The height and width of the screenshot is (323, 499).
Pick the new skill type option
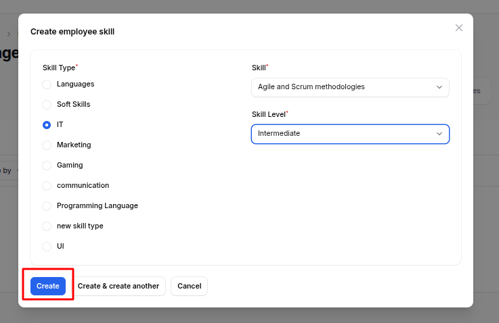[47, 226]
